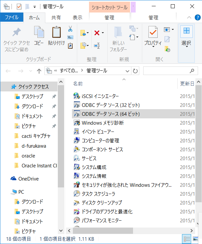Open the rightmost 管理 tab

tap(153, 17)
